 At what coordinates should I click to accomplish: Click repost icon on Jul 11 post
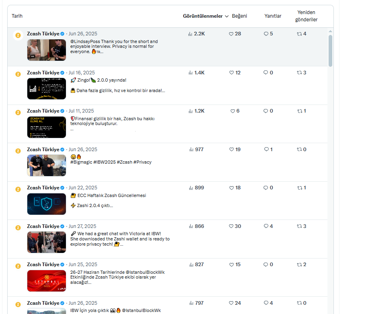[300, 111]
